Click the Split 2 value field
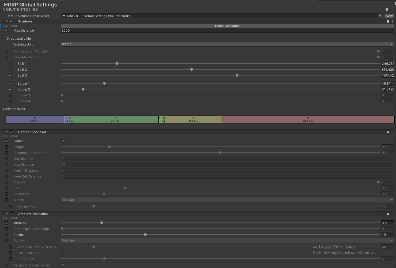The height and width of the screenshot is (268, 396). pos(387,70)
